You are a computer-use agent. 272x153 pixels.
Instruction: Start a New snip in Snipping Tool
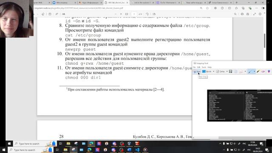(x=197, y=71)
